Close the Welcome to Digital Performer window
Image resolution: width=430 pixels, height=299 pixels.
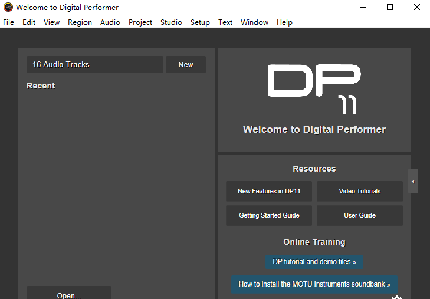click(x=417, y=7)
